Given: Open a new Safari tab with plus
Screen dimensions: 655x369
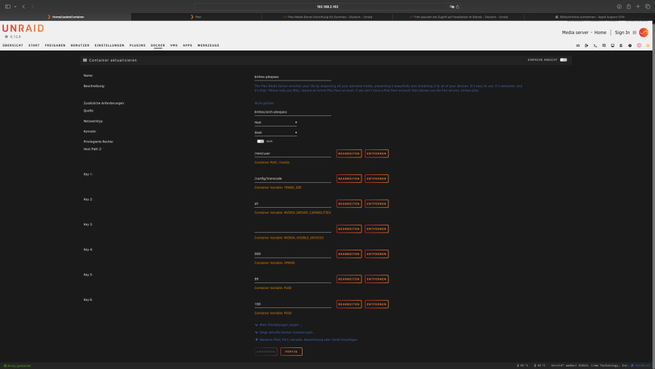Looking at the screenshot, I should [638, 7].
